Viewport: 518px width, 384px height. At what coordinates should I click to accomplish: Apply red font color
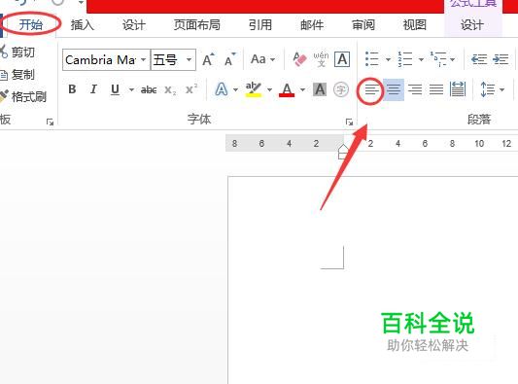point(287,89)
